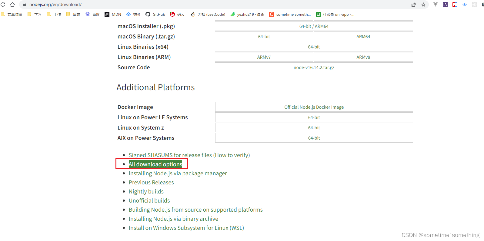484x241 pixels.
Task: Open the Previous Releases link
Action: [x=151, y=183]
